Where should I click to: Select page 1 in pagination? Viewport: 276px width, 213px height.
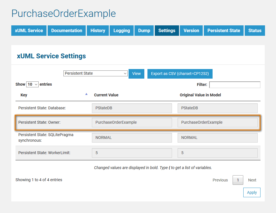pyautogui.click(x=238, y=180)
